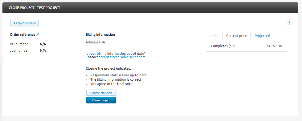Image resolution: width=302 pixels, height=121 pixels.
Task: Select the Address N/A text
Action: click(95, 42)
